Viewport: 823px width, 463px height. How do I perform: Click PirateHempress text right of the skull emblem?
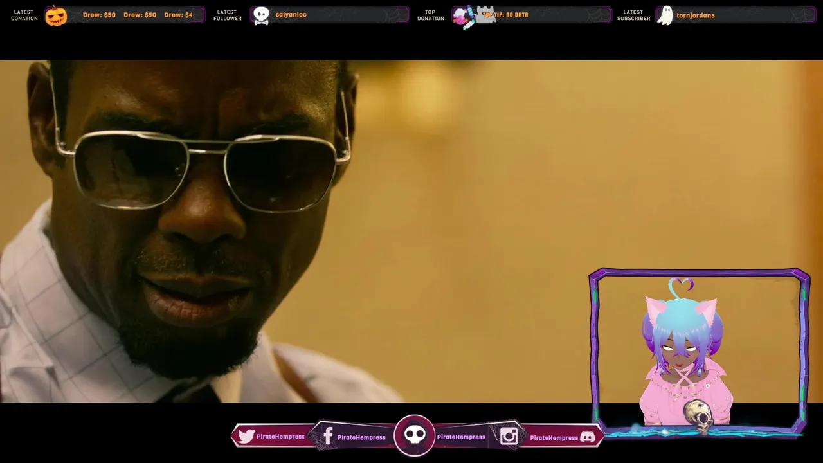[x=461, y=437]
